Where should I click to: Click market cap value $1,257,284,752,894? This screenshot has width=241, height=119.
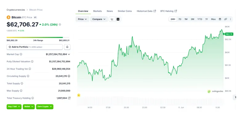click(56, 54)
